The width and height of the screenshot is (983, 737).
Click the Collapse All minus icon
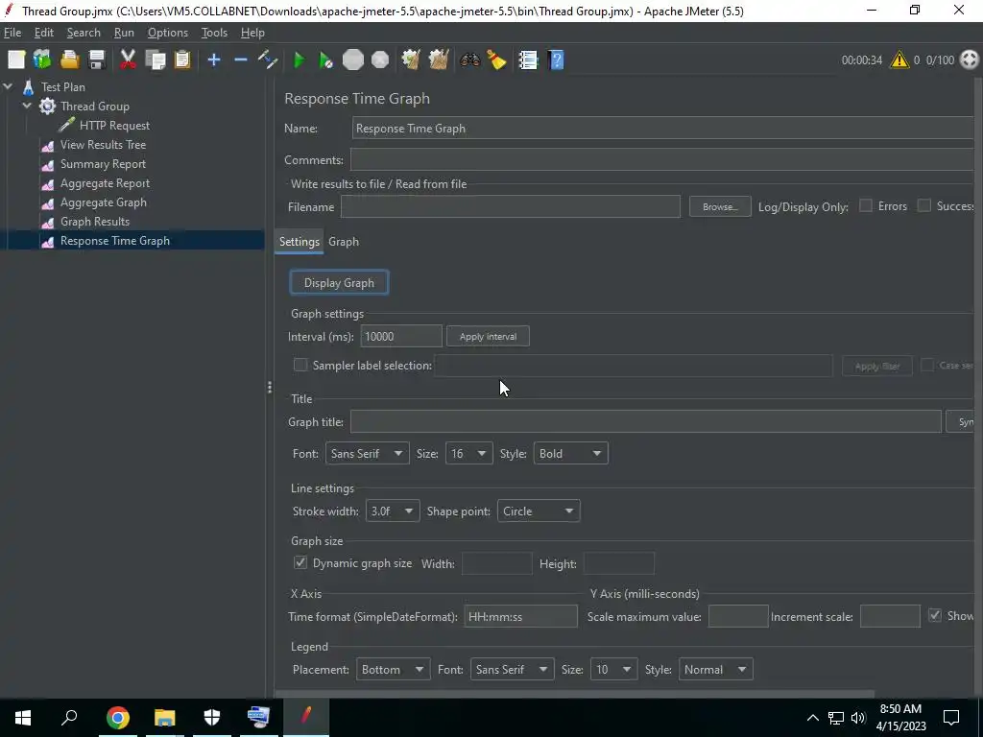tap(241, 60)
